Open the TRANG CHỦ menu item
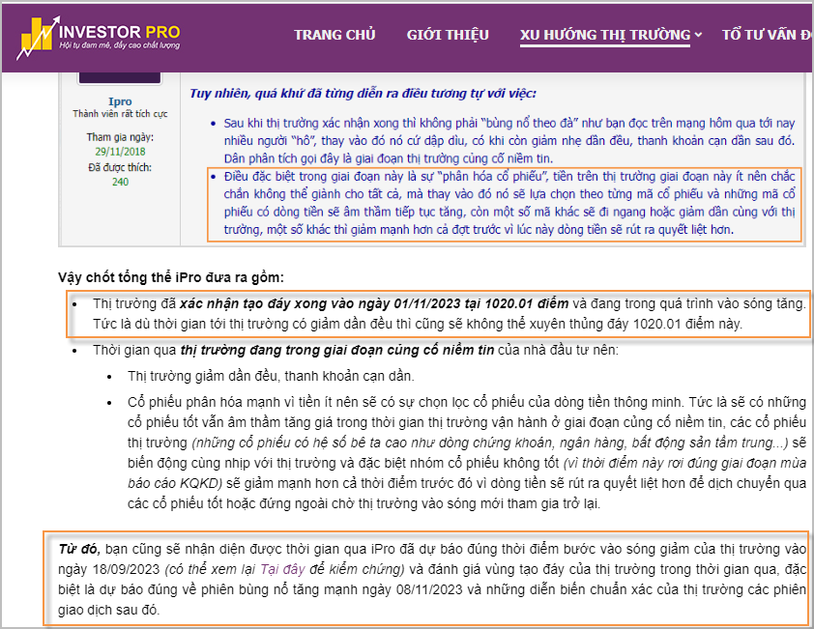Screen dimensions: 814x629 [334, 35]
